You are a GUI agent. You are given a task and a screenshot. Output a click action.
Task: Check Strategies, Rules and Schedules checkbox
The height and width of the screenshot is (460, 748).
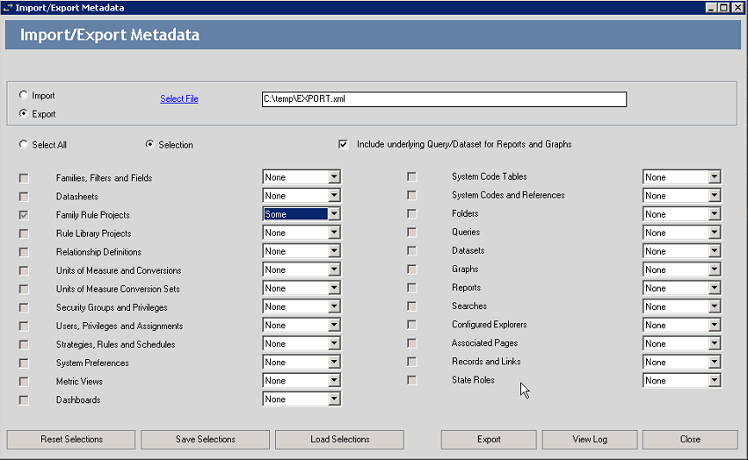point(24,345)
